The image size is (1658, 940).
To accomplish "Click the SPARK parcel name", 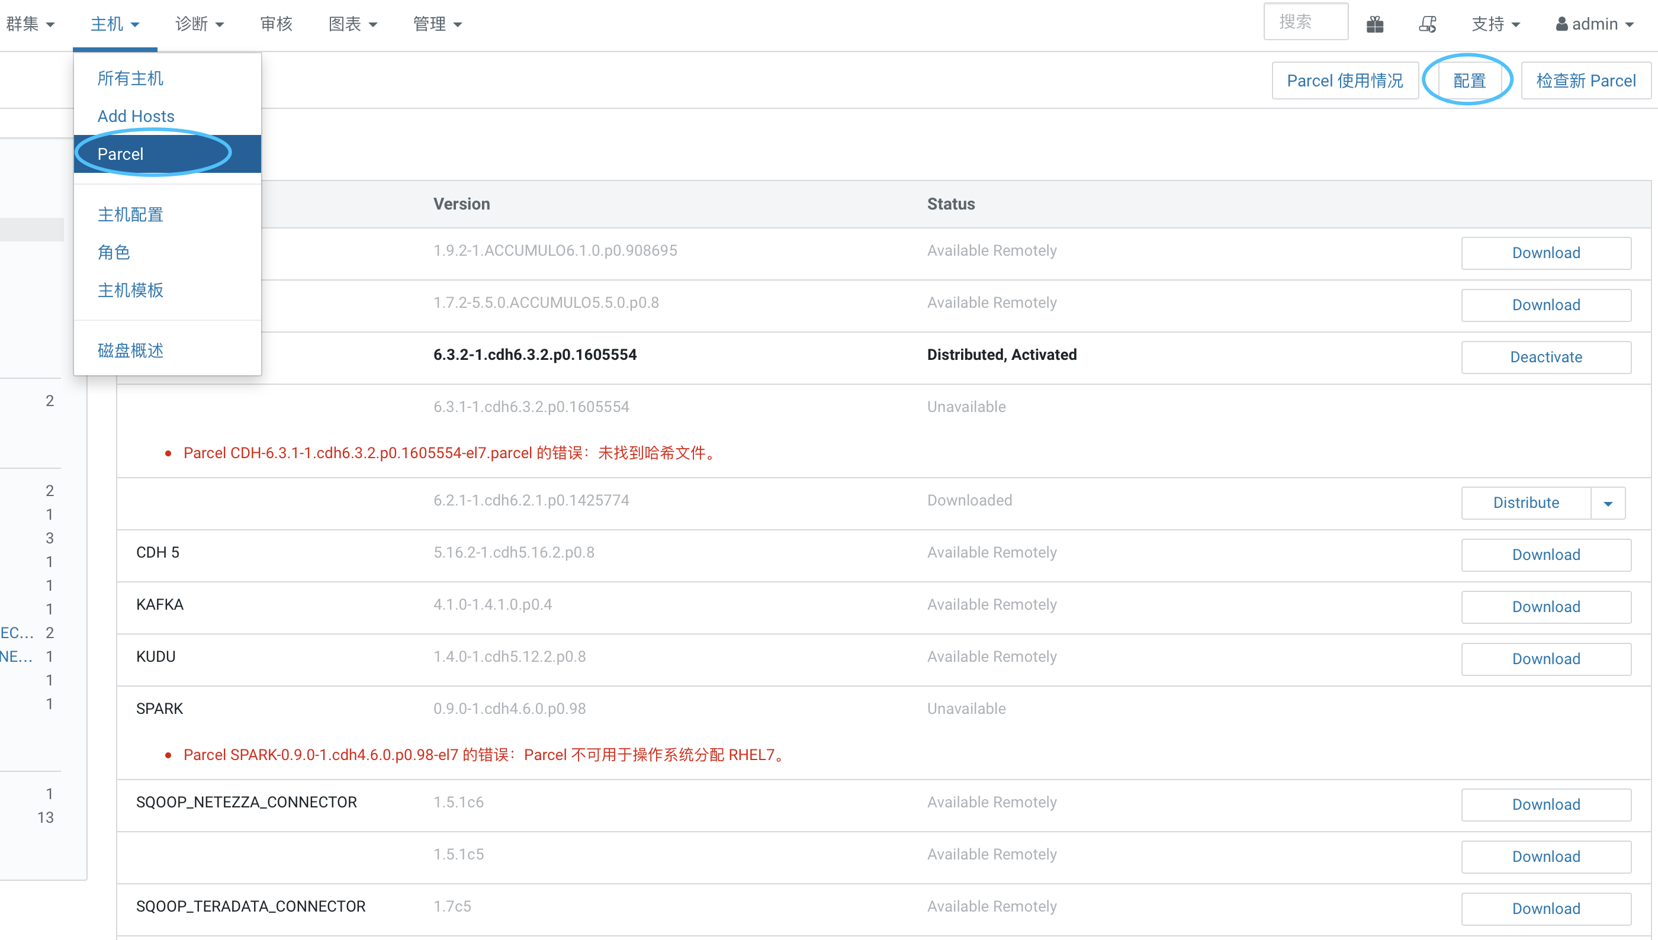I will [159, 709].
